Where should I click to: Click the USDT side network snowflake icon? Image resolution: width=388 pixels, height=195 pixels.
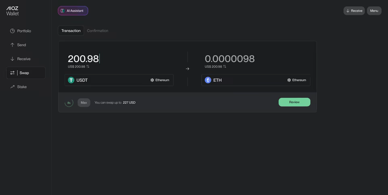tap(152, 80)
